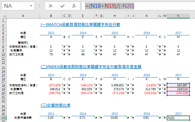Click the formula bar with =(N18+N19)/(-N20)
This screenshot has width=195, height=122.
(138, 6)
